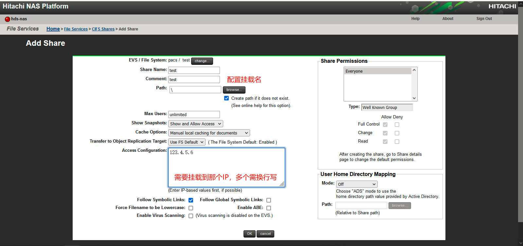
Task: Click page scroll-down arrow at bottom right
Action: (520, 243)
